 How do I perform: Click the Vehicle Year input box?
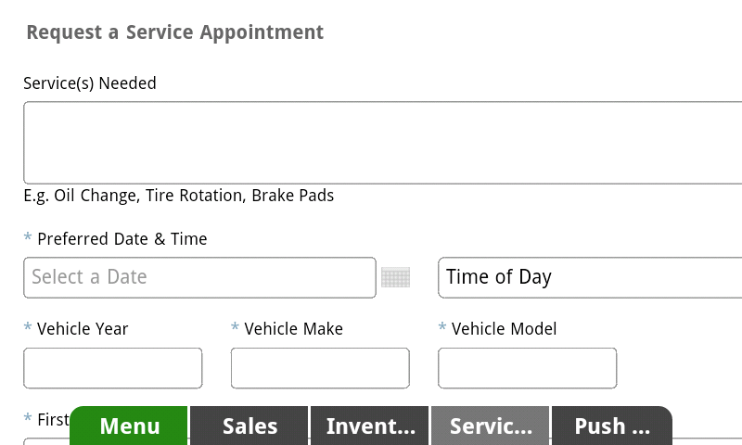(112, 368)
